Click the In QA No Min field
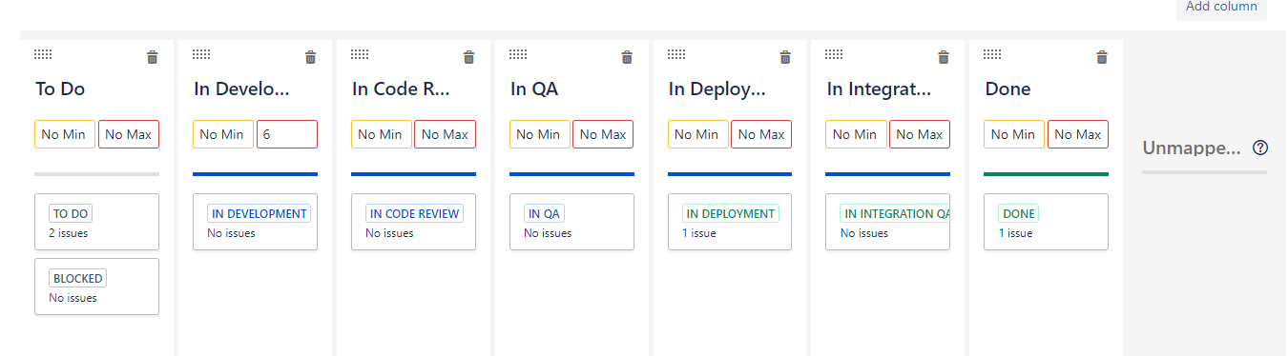 [x=540, y=134]
